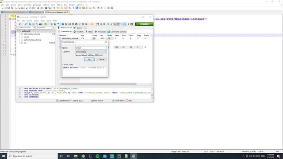Click the favorites star icon beside filters
283x159 pixels.
tap(54, 28)
